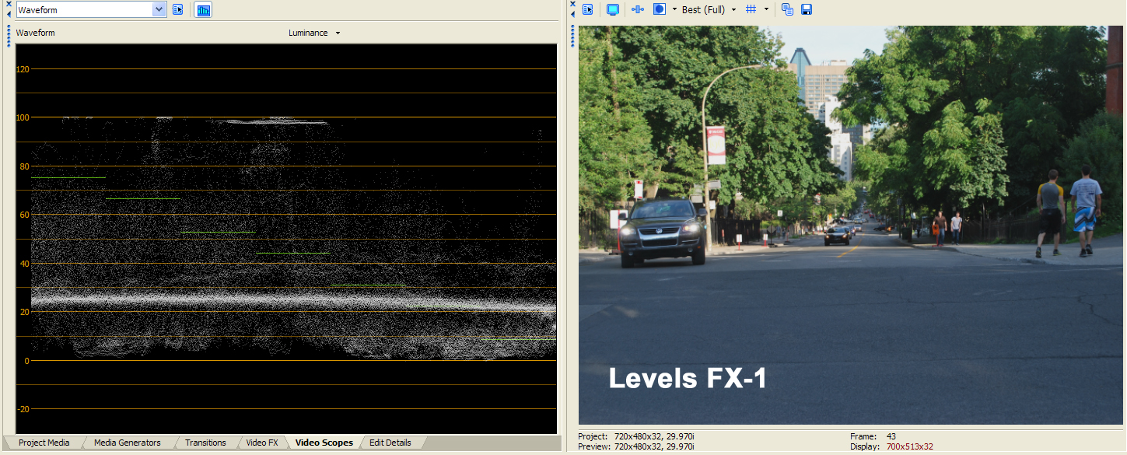1127x455 pixels.
Task: Switch to the Project Media tab
Action: pos(44,443)
